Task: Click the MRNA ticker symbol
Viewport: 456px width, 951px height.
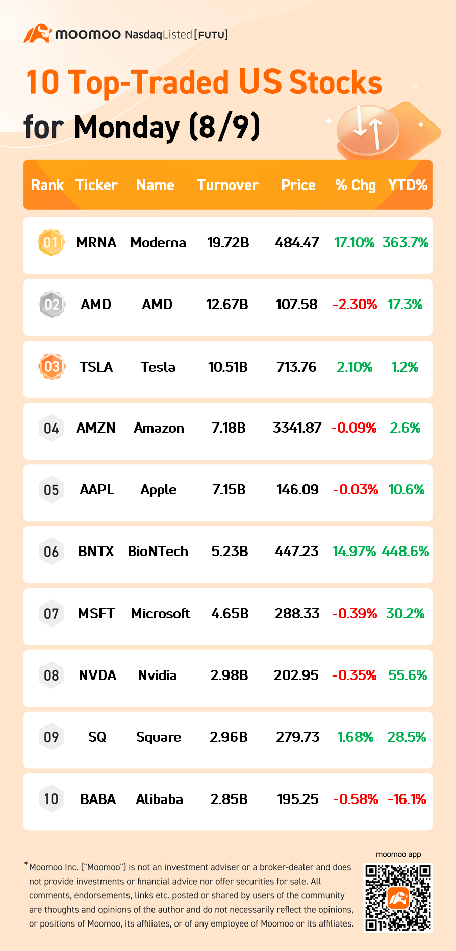Action: (x=96, y=242)
